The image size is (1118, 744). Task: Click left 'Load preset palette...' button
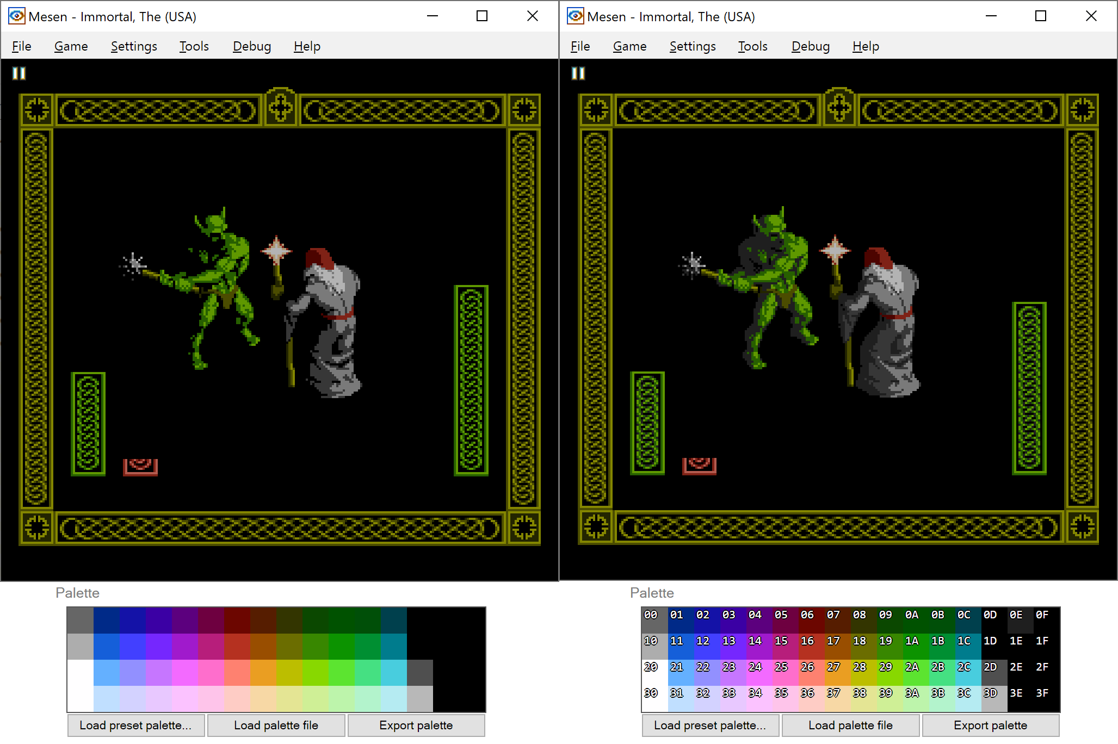tap(136, 725)
